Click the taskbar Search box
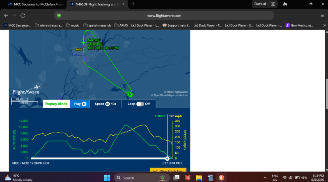Viewport: 328px width, 182px height. coord(141,178)
